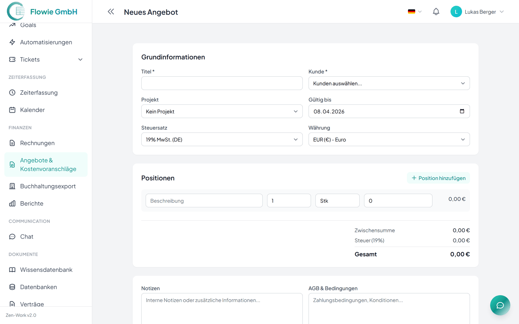Open the Projekt dropdown
The height and width of the screenshot is (324, 519).
(x=222, y=112)
